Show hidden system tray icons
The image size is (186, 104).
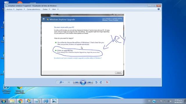tap(158, 101)
